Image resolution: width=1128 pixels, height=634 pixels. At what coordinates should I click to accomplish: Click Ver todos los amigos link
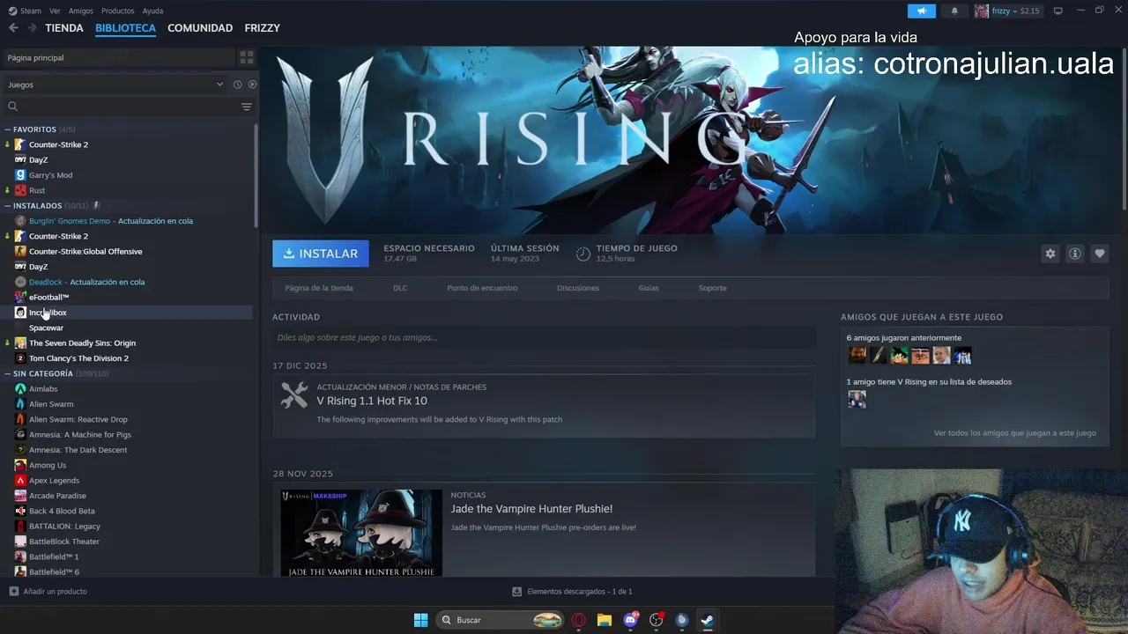1015,433
